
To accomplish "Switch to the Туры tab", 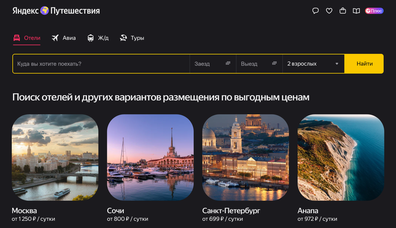I will click(132, 38).
